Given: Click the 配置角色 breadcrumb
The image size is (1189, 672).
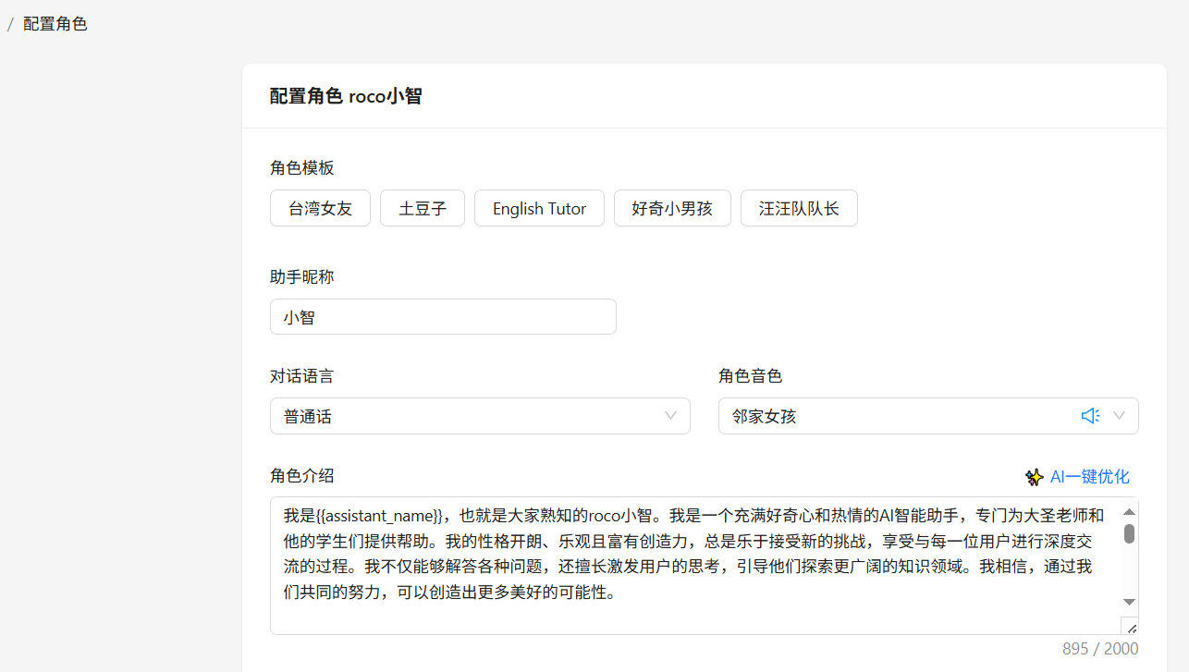Looking at the screenshot, I should pos(55,24).
